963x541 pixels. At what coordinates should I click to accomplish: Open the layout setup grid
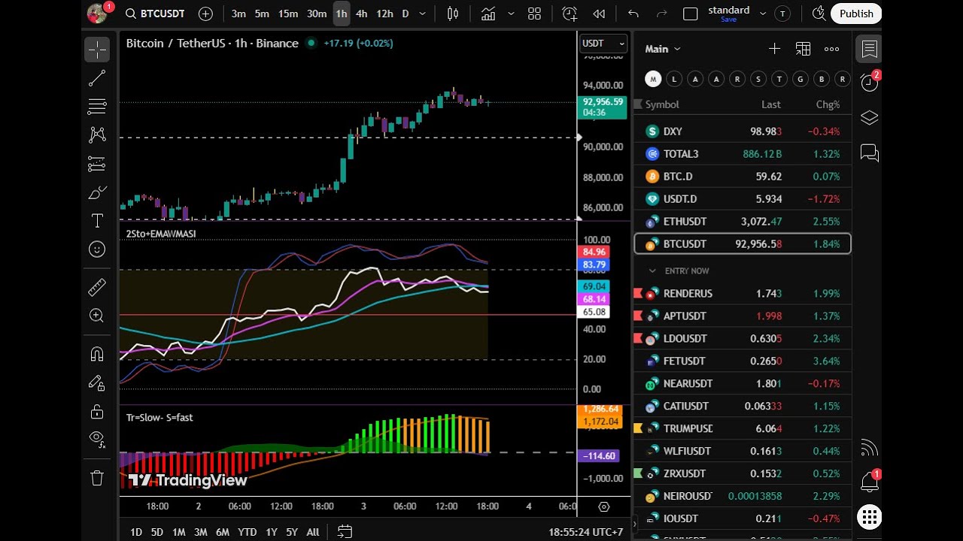535,14
